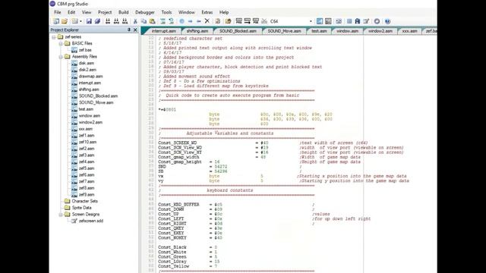Open the Edit menu

coord(71,12)
